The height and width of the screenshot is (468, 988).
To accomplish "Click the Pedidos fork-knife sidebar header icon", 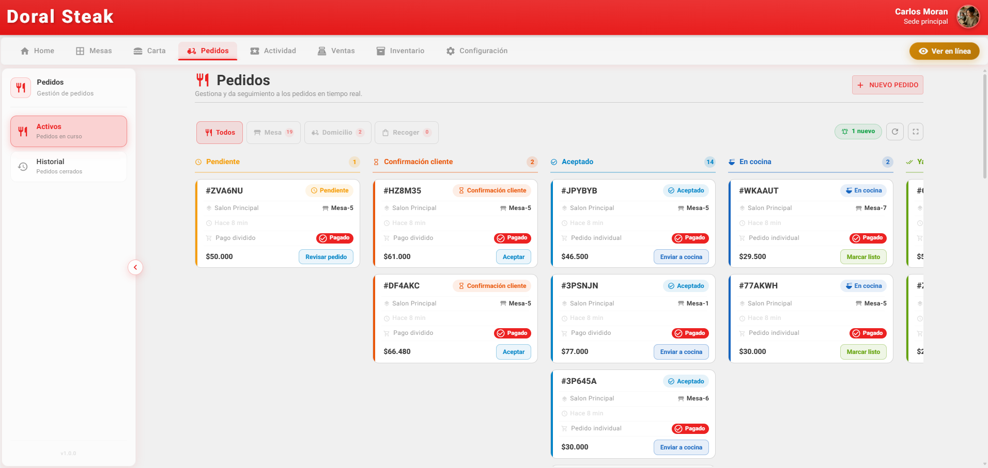I will pos(21,88).
